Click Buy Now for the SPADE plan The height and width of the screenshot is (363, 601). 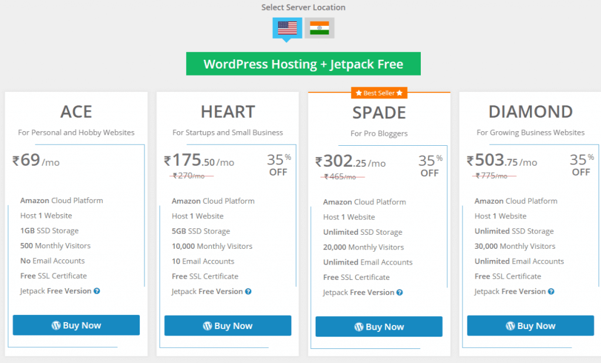(379, 327)
